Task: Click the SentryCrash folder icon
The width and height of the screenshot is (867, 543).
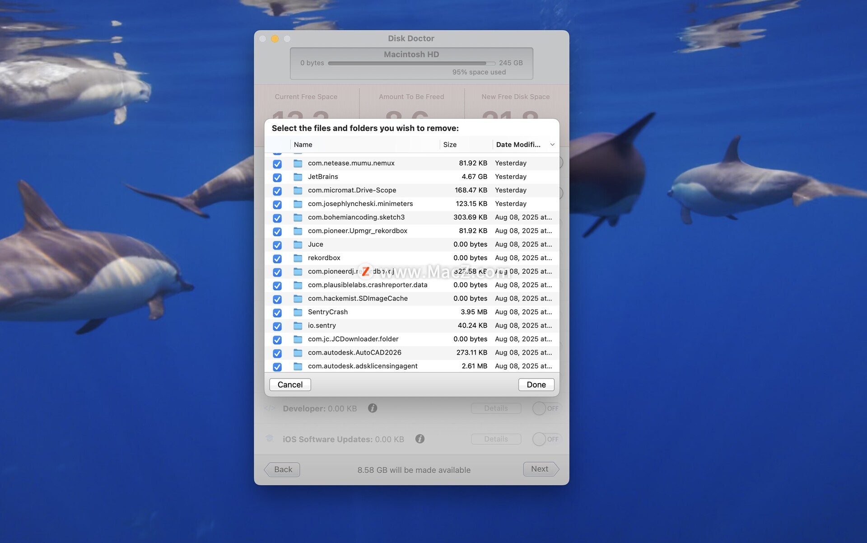Action: click(x=298, y=312)
